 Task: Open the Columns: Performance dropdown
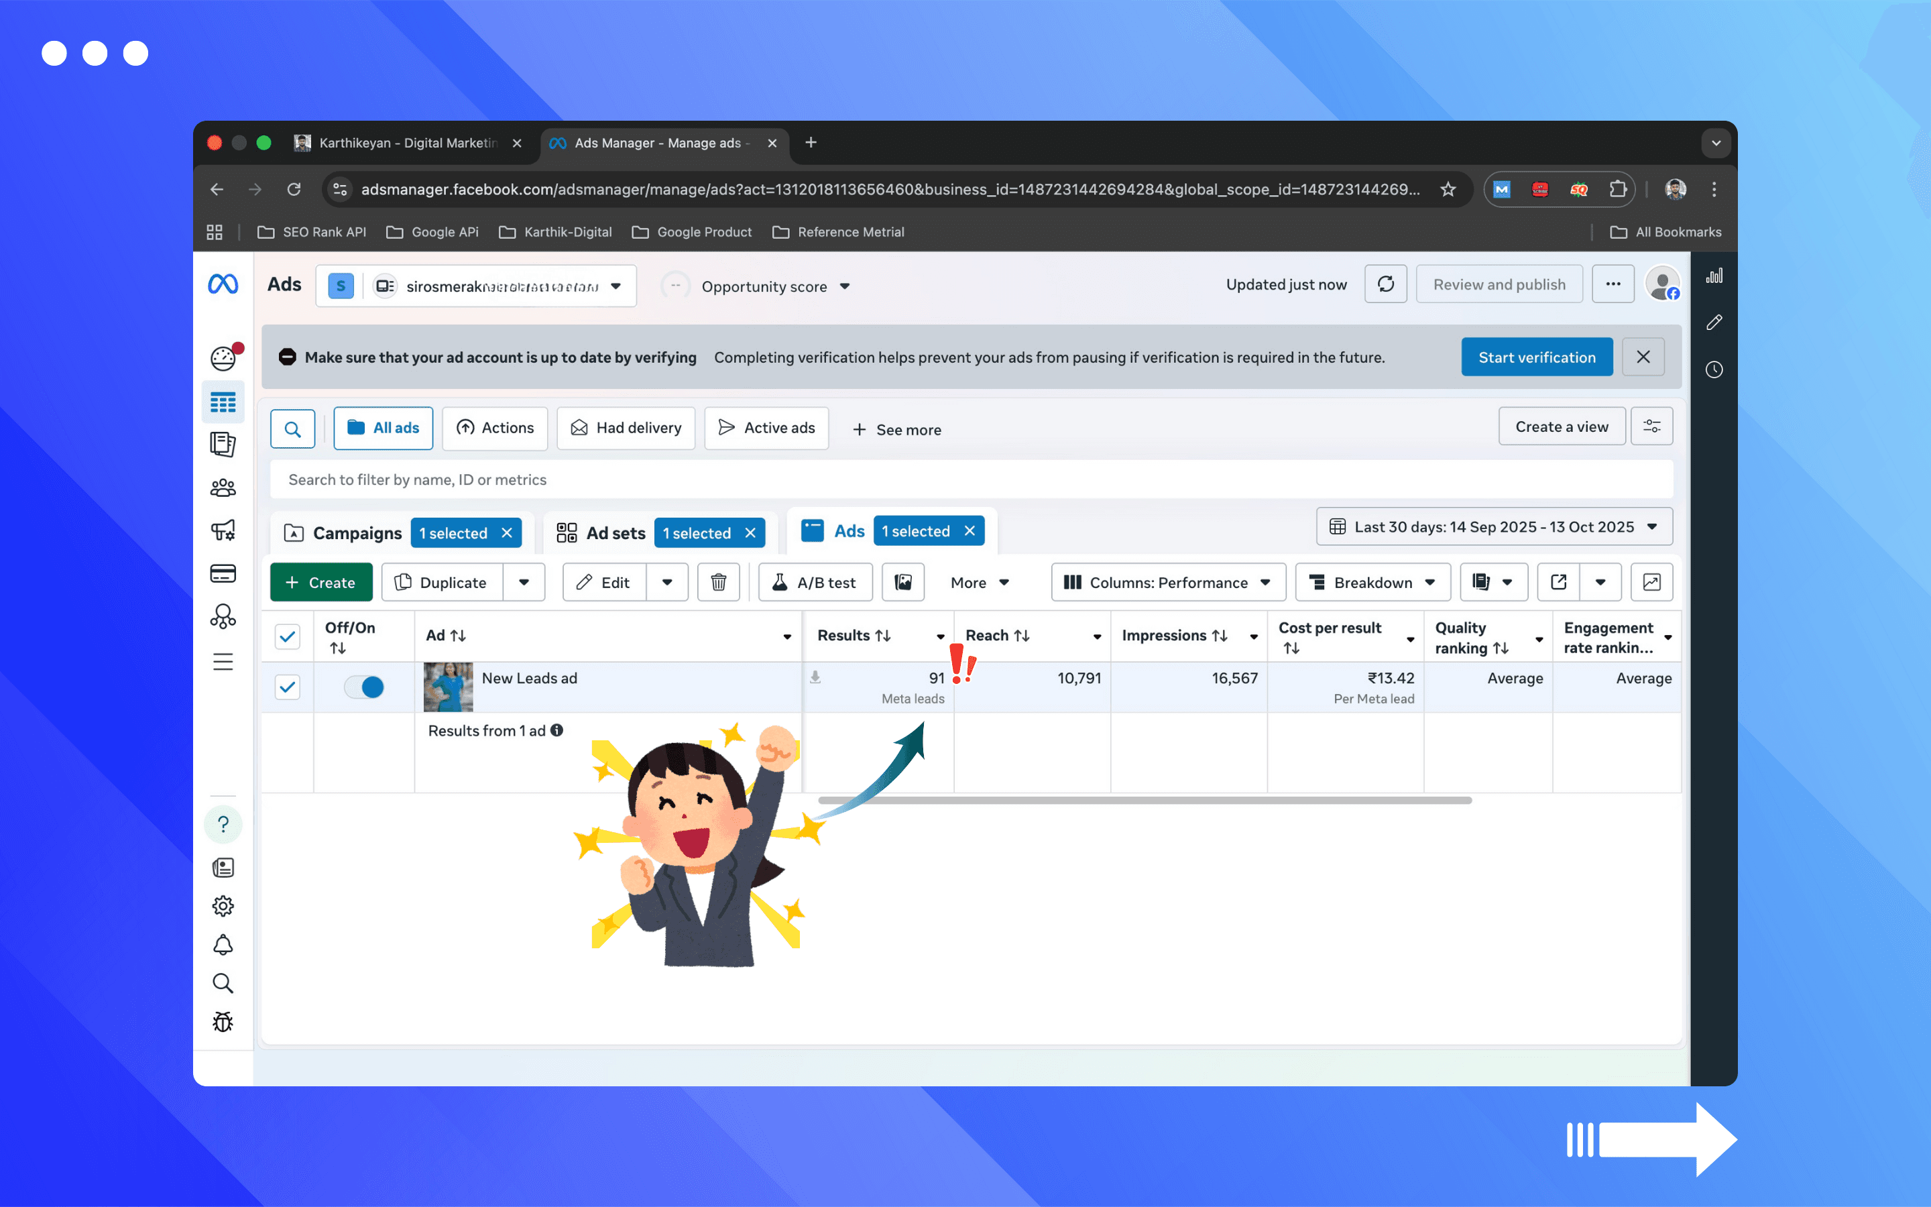tap(1167, 582)
